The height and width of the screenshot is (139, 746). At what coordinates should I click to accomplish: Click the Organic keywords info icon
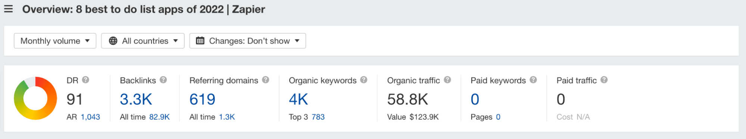364,80
